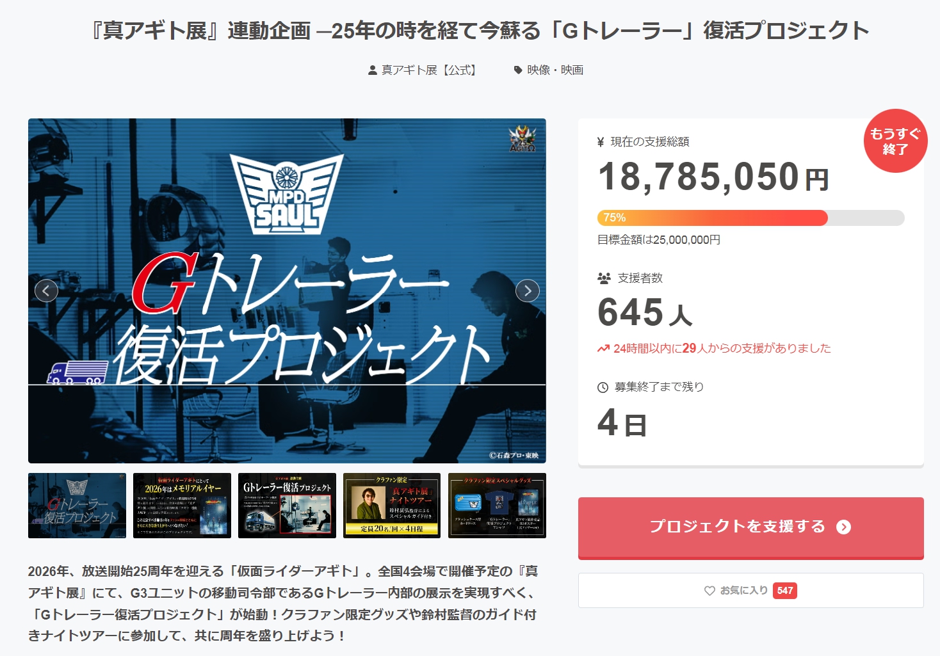Viewport: 940px width, 656px height.
Task: Click arrow circle icon in support button
Action: (844, 527)
